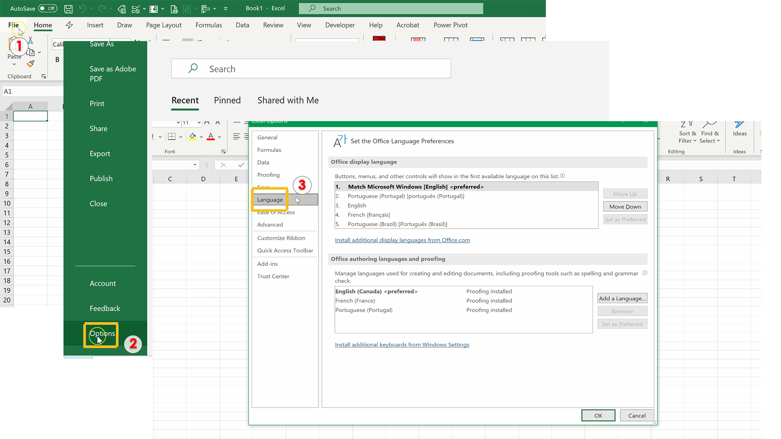Screen dimensions: 781x439
Task: Expand the Customize Ribbon section
Action: [281, 237]
